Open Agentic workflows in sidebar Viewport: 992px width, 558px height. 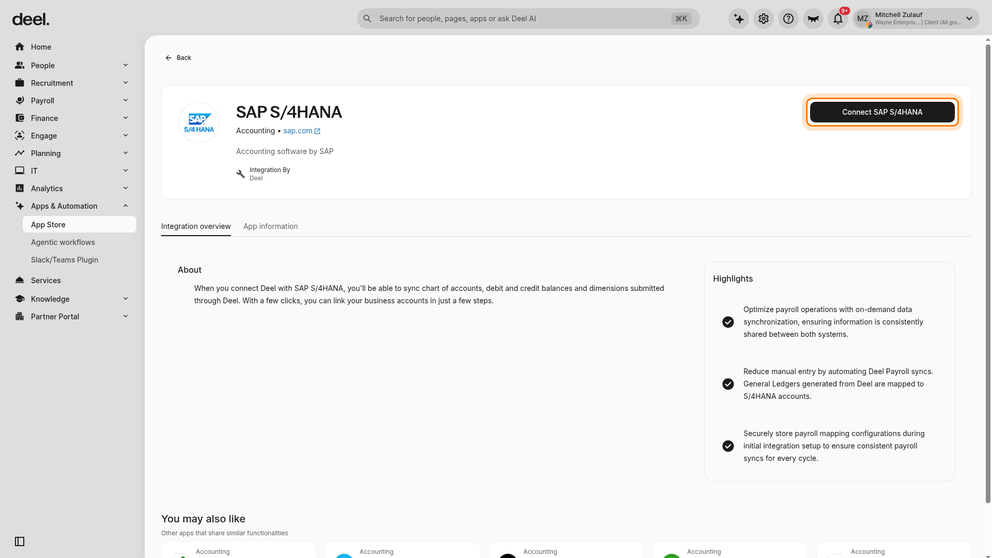click(x=63, y=242)
